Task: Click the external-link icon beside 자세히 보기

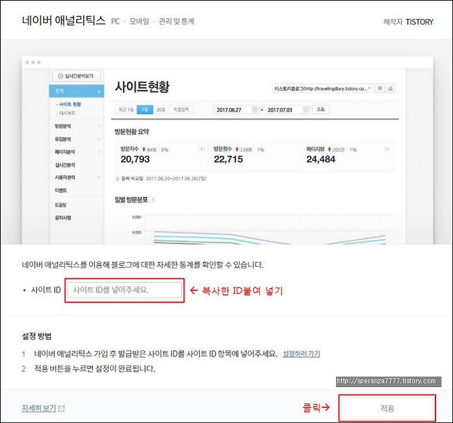Action: tap(62, 409)
